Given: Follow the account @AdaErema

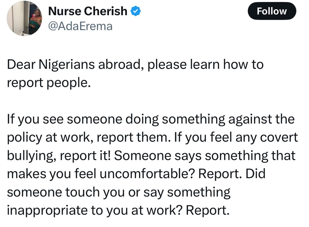Looking at the screenshot, I should pos(272,11).
